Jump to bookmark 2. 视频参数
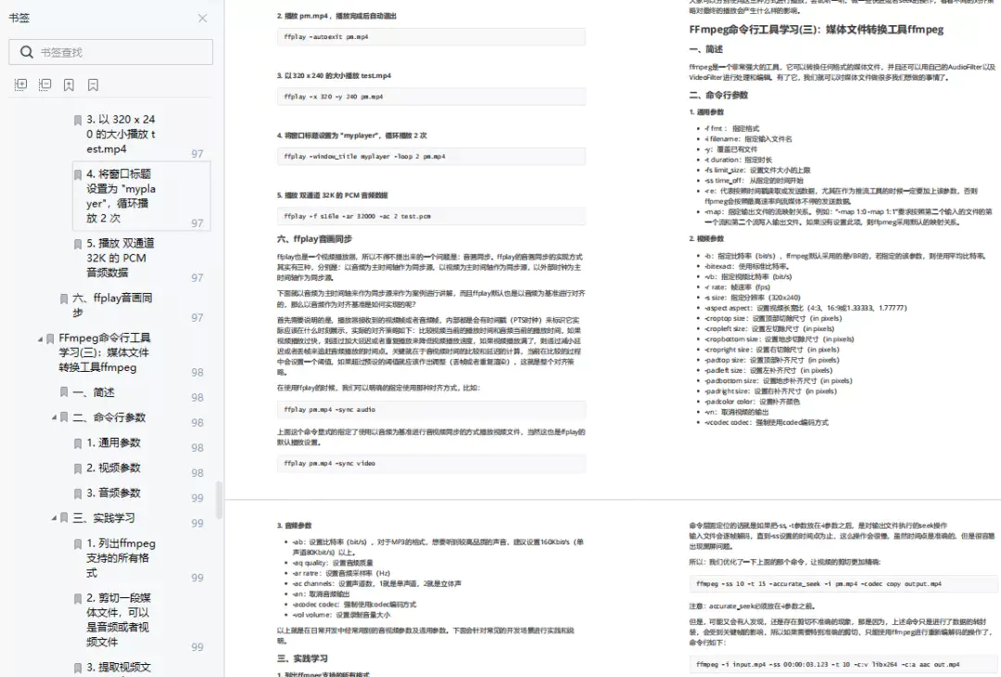Screen dimensions: 1001x677 pos(114,467)
